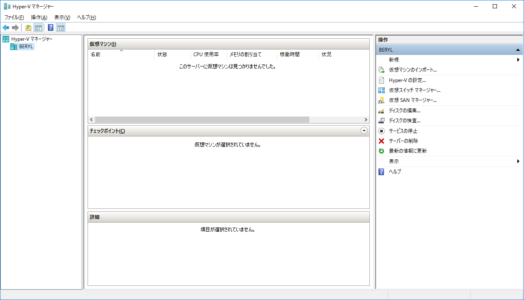Click the Hyper-V マネージャー tree root icon

pyautogui.click(x=6, y=39)
